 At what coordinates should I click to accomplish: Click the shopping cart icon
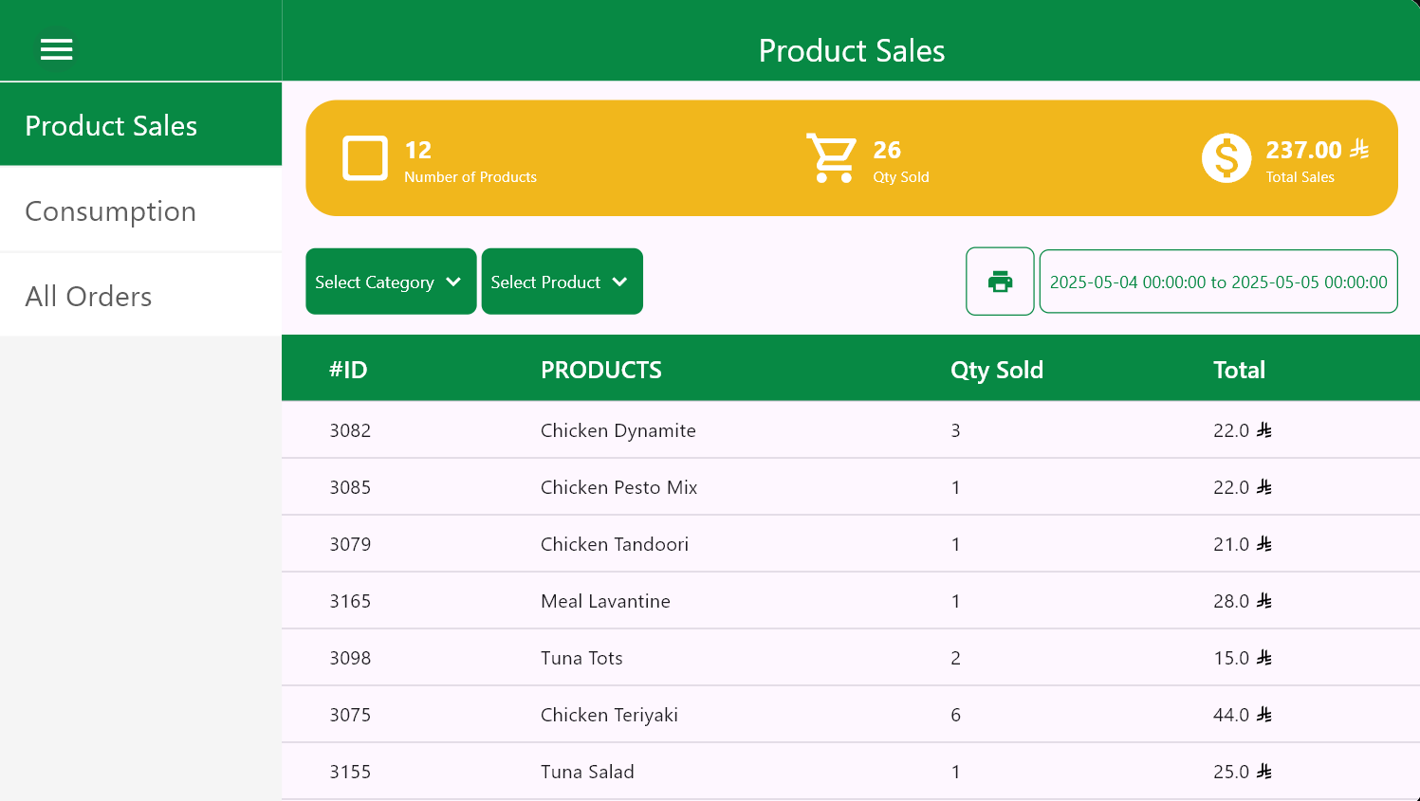(x=831, y=158)
